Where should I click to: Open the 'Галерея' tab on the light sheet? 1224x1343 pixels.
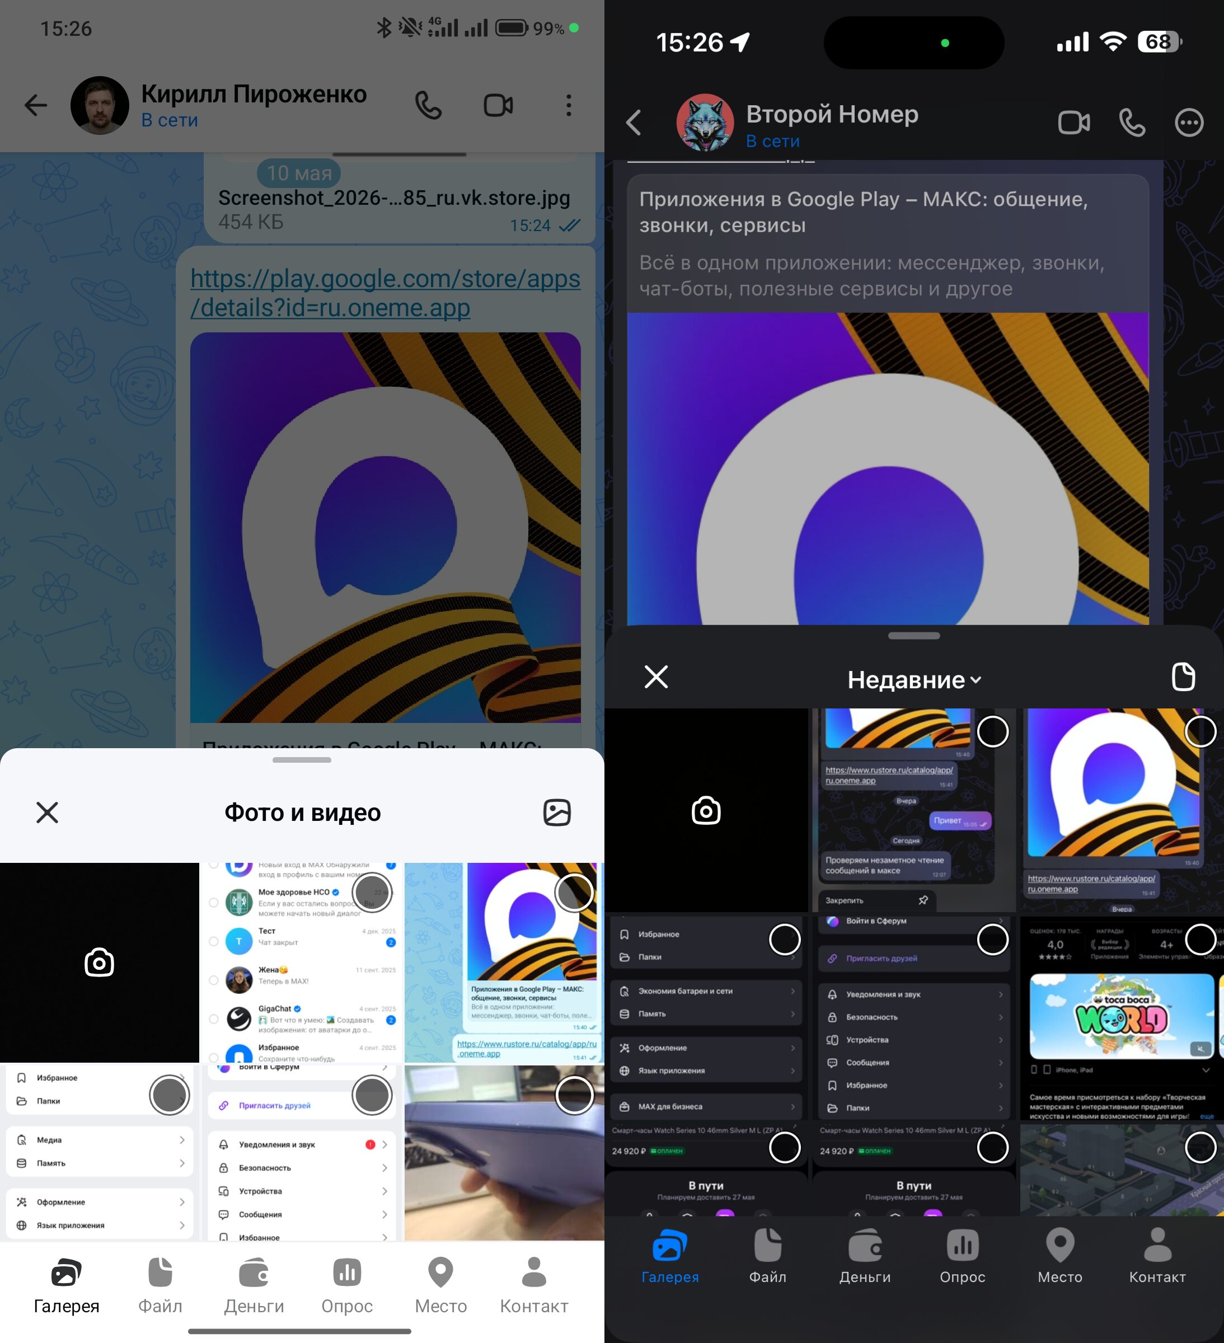coord(67,1286)
